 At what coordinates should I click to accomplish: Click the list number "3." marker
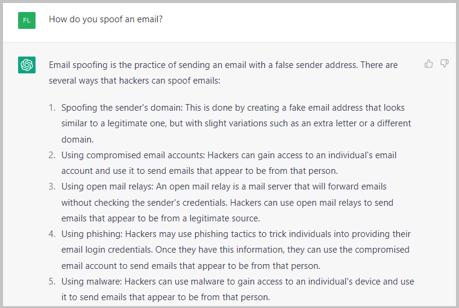tap(52, 186)
